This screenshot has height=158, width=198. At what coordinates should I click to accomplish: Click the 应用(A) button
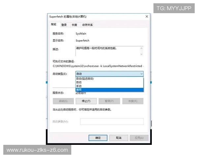[x=139, y=138]
